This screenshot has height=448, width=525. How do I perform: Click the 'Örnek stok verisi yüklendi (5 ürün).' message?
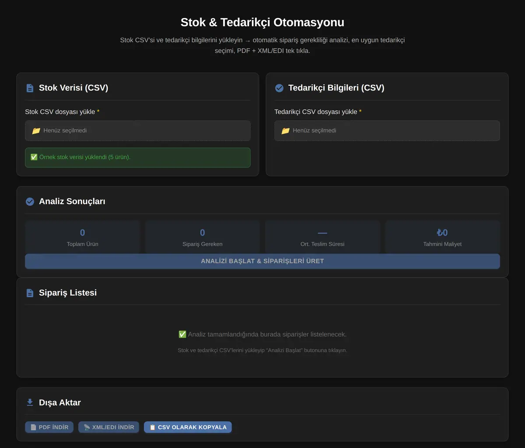point(138,157)
